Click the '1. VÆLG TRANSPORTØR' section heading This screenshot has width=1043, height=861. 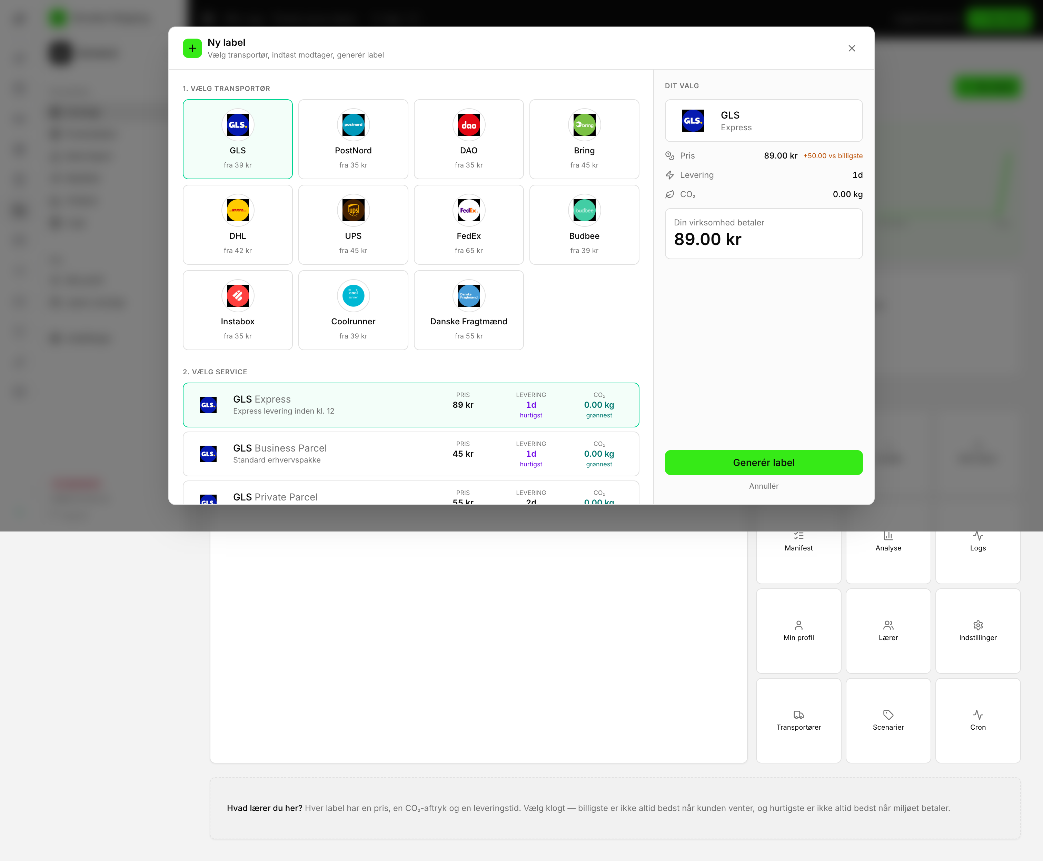[x=226, y=88]
